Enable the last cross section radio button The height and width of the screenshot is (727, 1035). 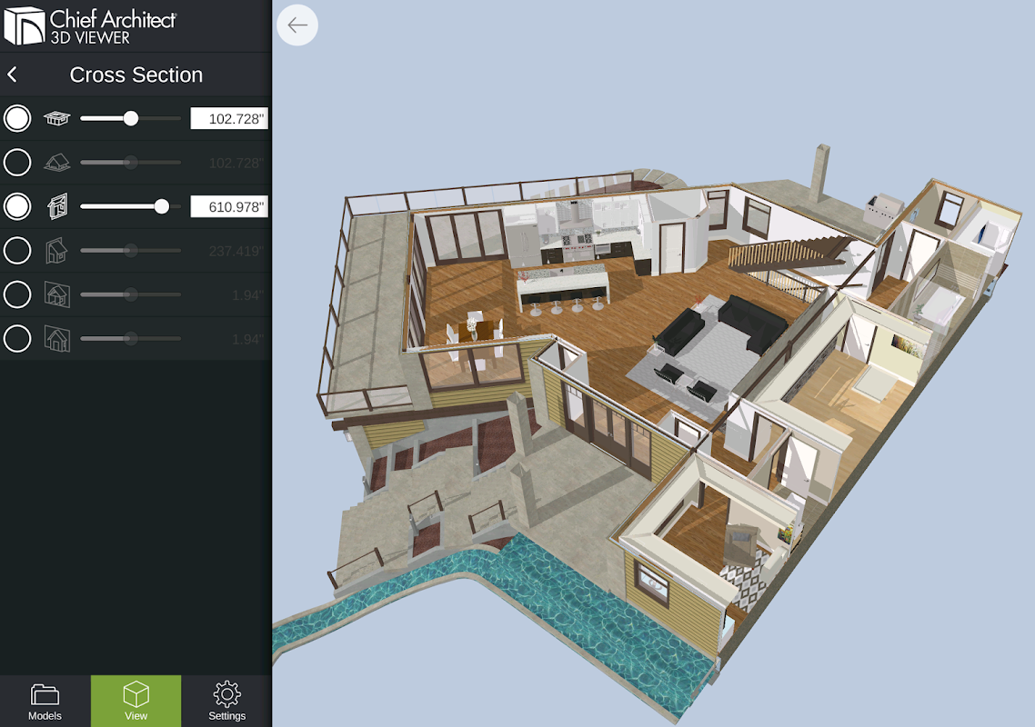pos(17,338)
